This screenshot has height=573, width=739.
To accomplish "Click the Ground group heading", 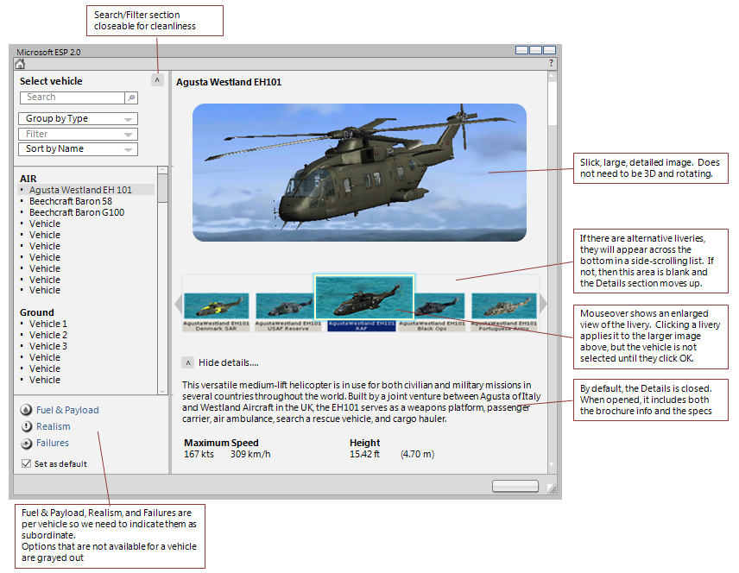I will coord(37,312).
